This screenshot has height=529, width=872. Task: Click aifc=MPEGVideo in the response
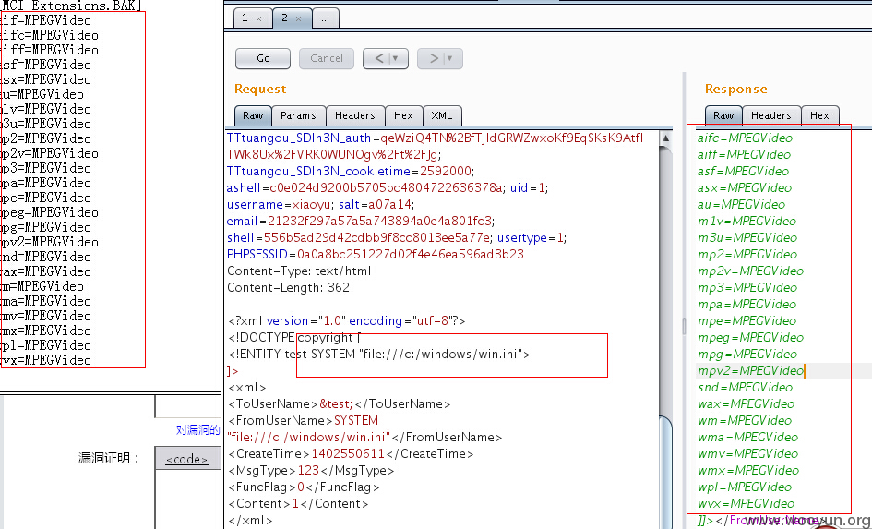[746, 138]
